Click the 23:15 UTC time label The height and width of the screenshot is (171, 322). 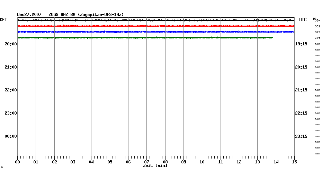(301, 136)
